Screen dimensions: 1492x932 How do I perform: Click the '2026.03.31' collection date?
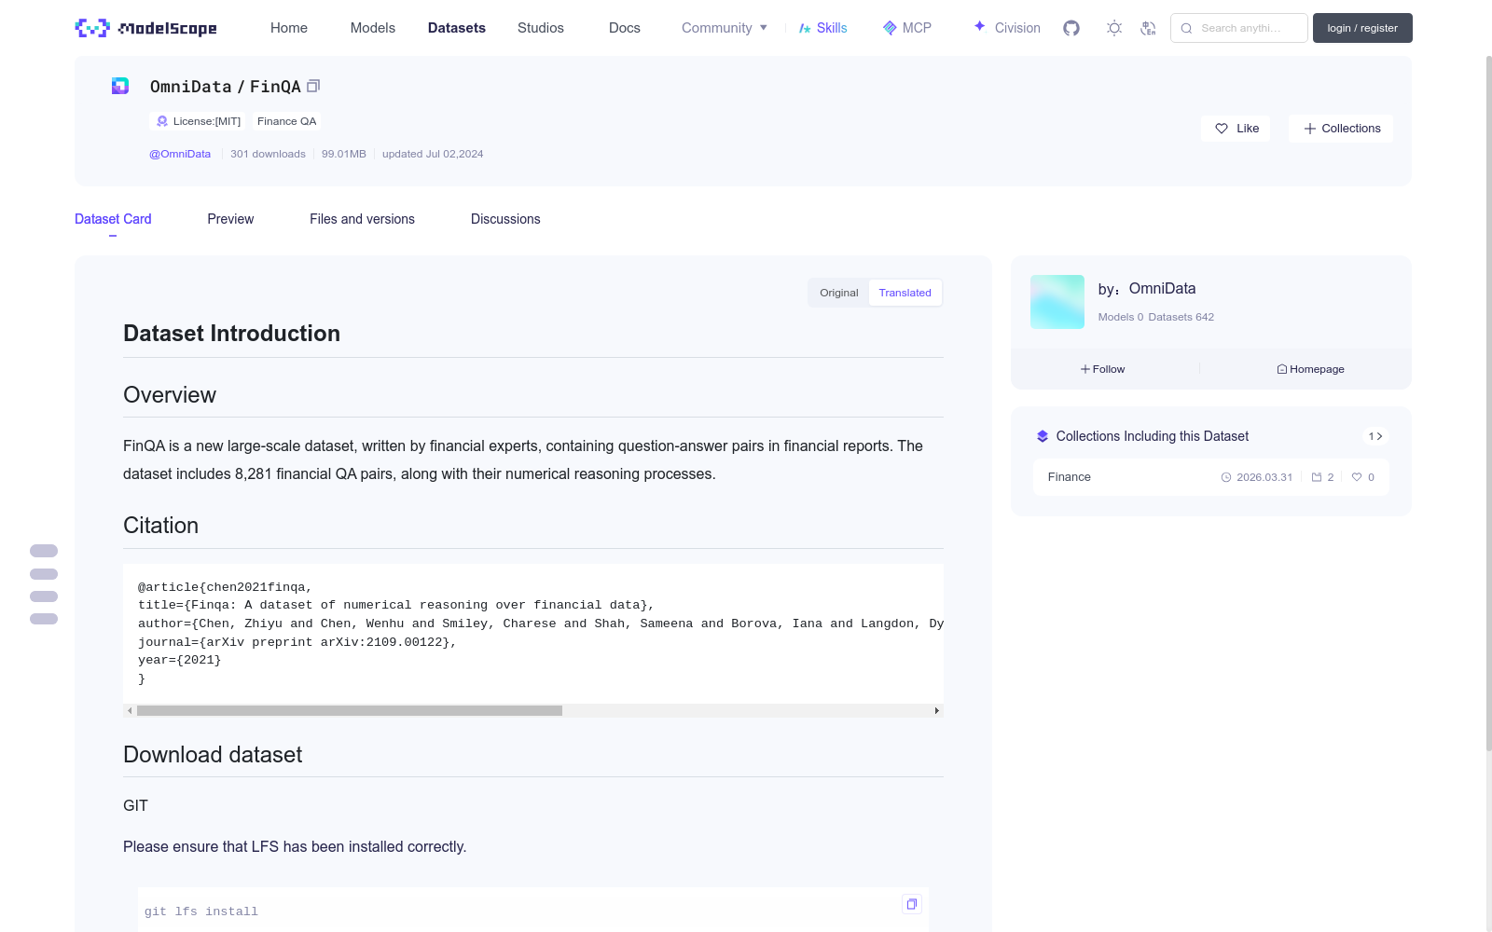1264,477
